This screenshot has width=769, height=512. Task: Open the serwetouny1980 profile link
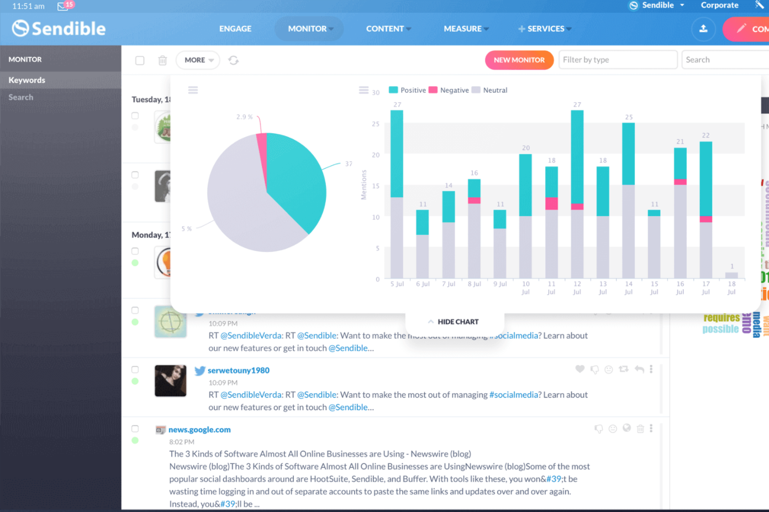coord(239,370)
